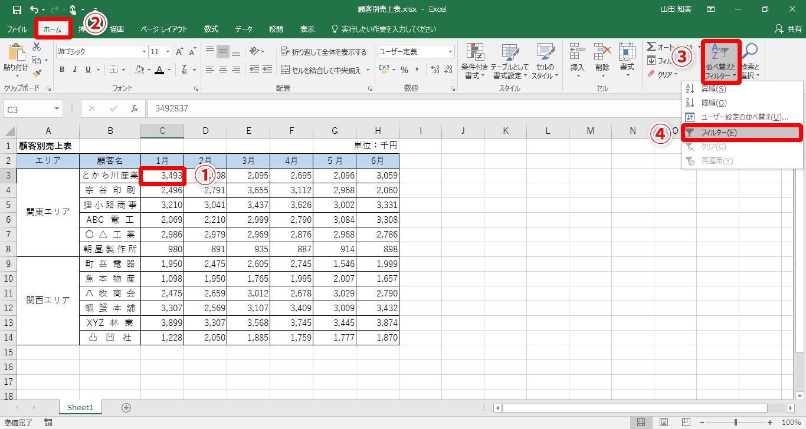Click the Touch/Mouse mode icon
This screenshot has width=806, height=429.
[73, 9]
